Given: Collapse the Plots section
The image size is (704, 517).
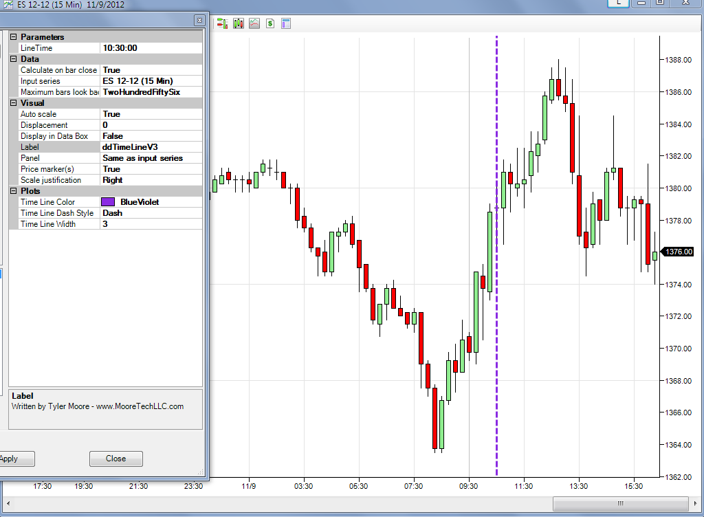Looking at the screenshot, I should [14, 190].
